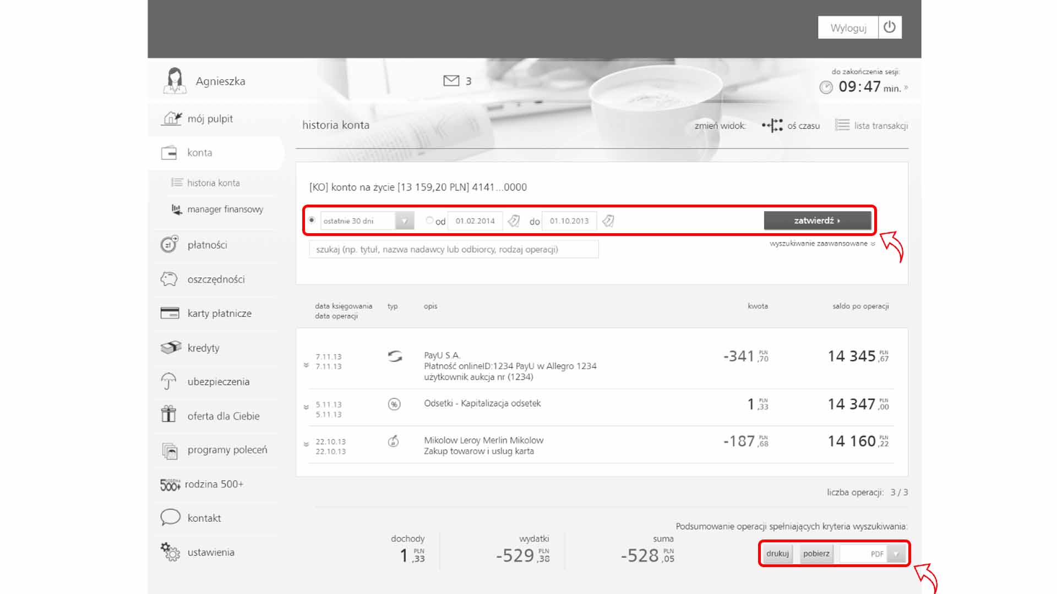Click the power icon next to Wyloguj

click(x=890, y=28)
